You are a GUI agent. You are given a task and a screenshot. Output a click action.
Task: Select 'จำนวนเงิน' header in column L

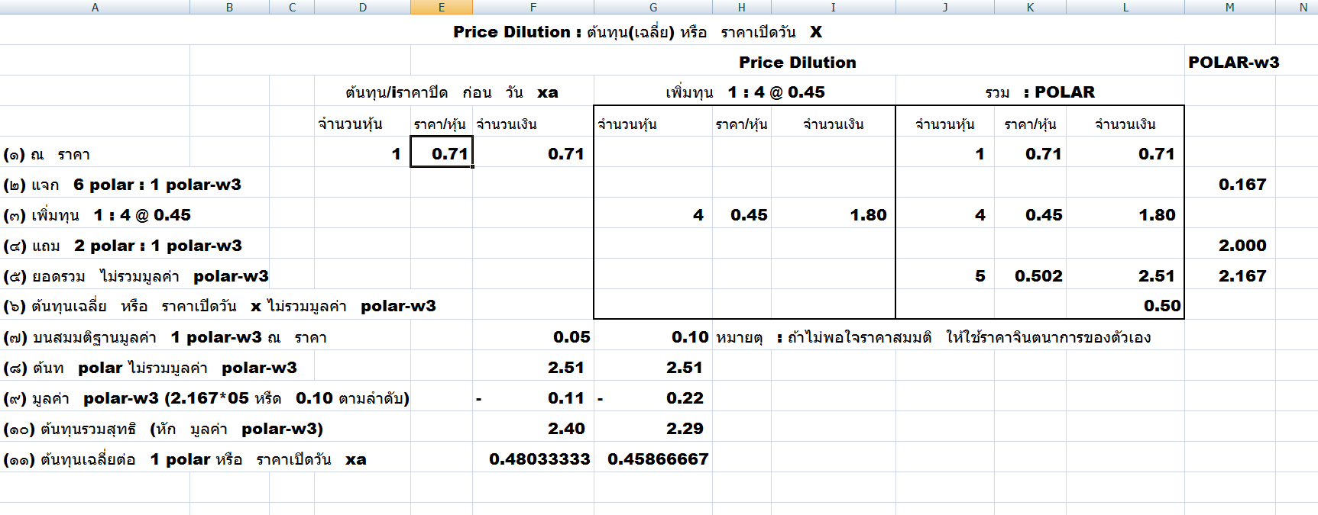point(1125,124)
